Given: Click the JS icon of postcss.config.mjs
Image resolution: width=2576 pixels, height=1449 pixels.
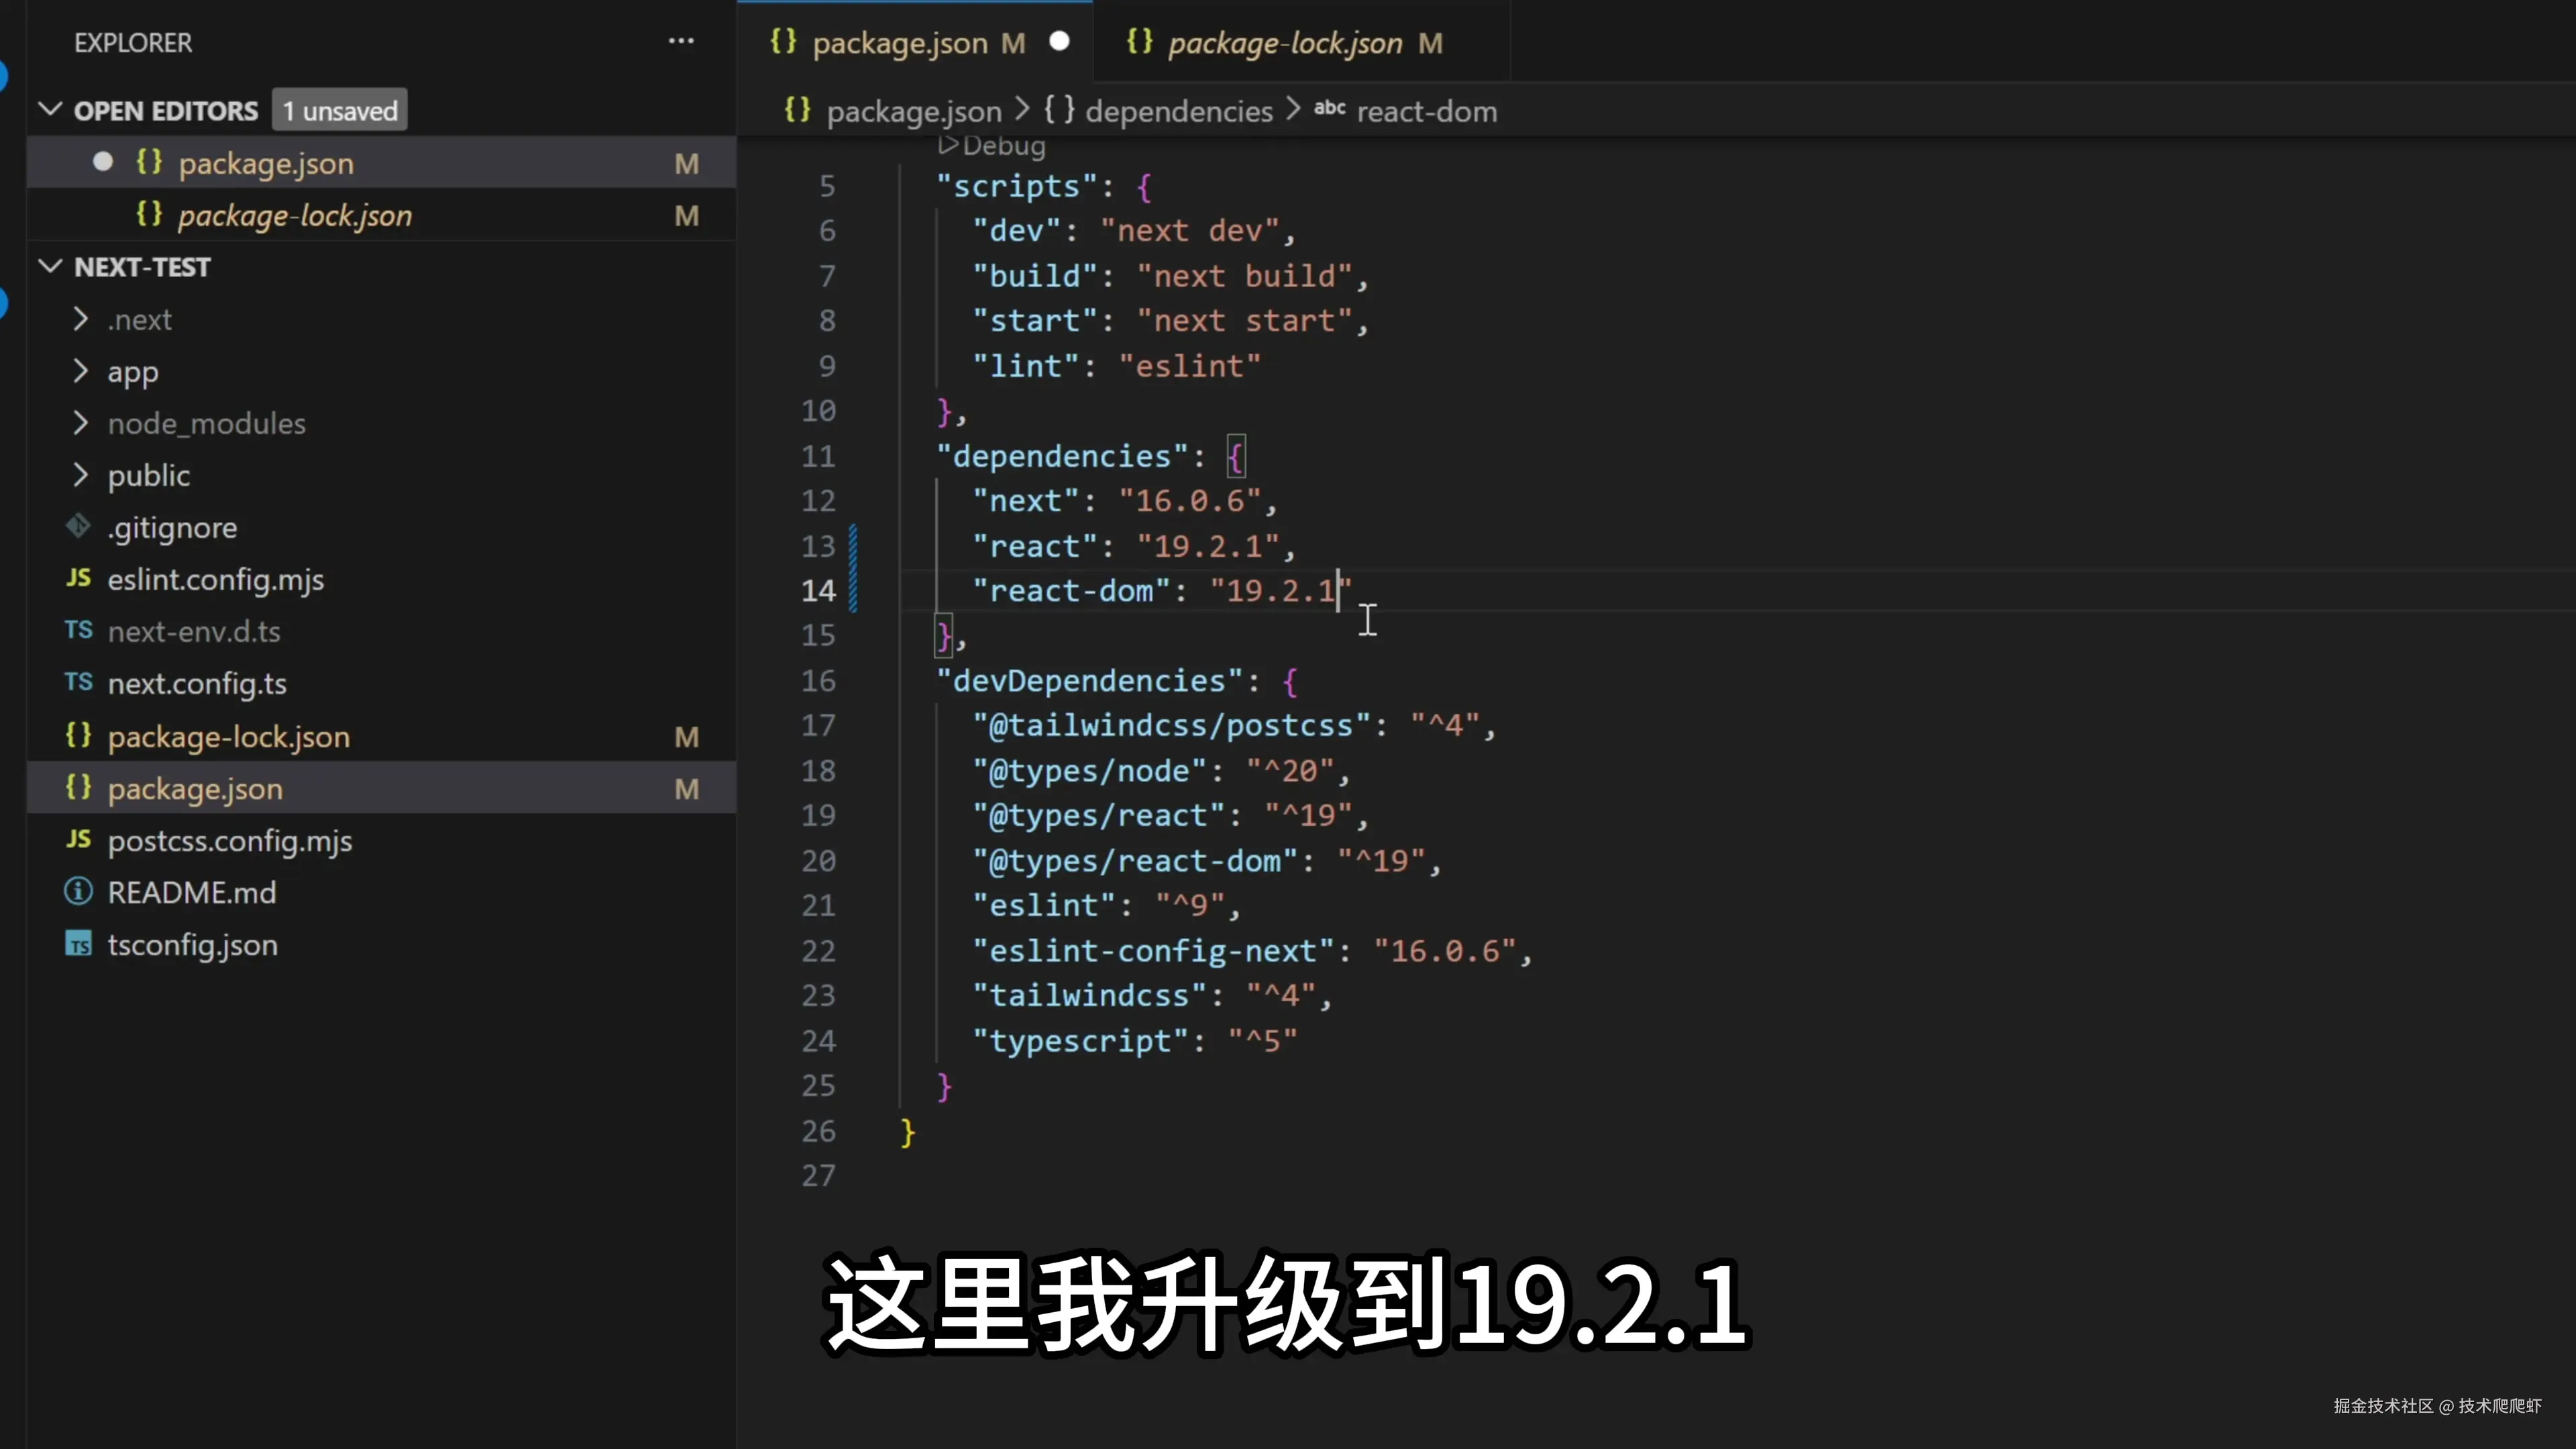Looking at the screenshot, I should coord(78,839).
